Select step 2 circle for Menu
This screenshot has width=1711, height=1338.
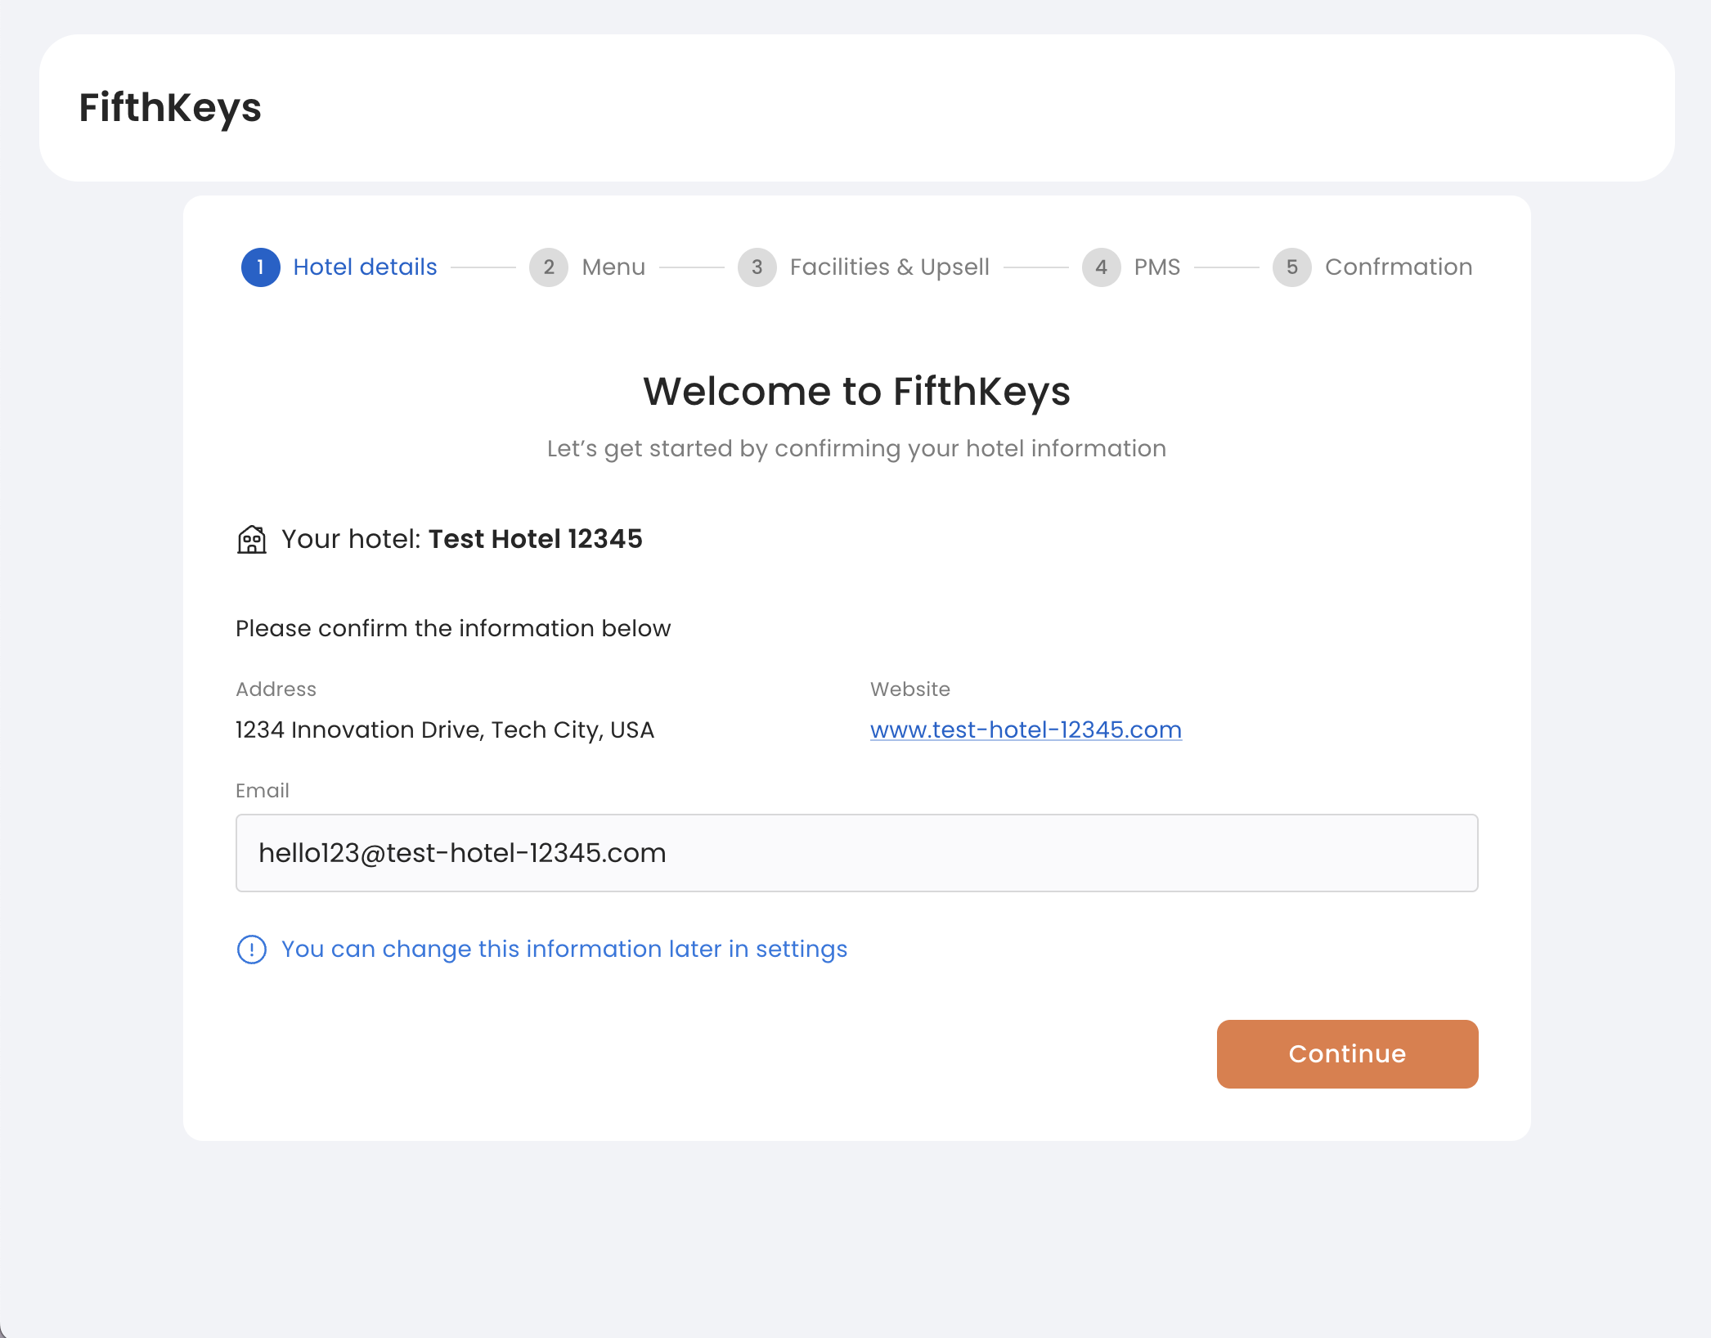pos(549,267)
